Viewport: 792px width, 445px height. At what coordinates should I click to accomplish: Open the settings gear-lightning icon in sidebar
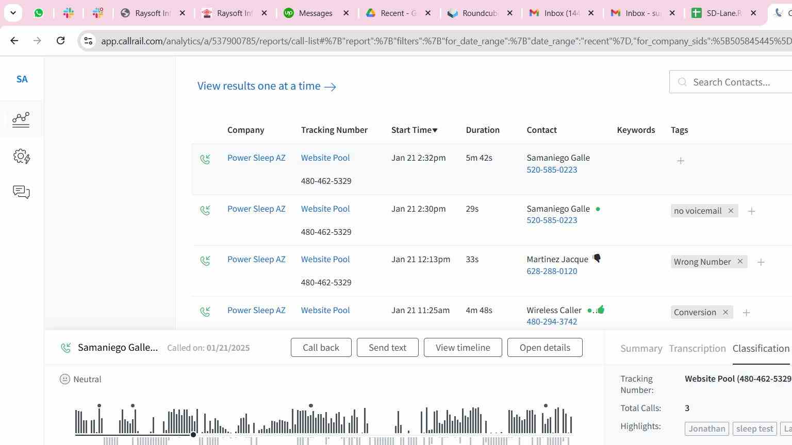point(21,156)
